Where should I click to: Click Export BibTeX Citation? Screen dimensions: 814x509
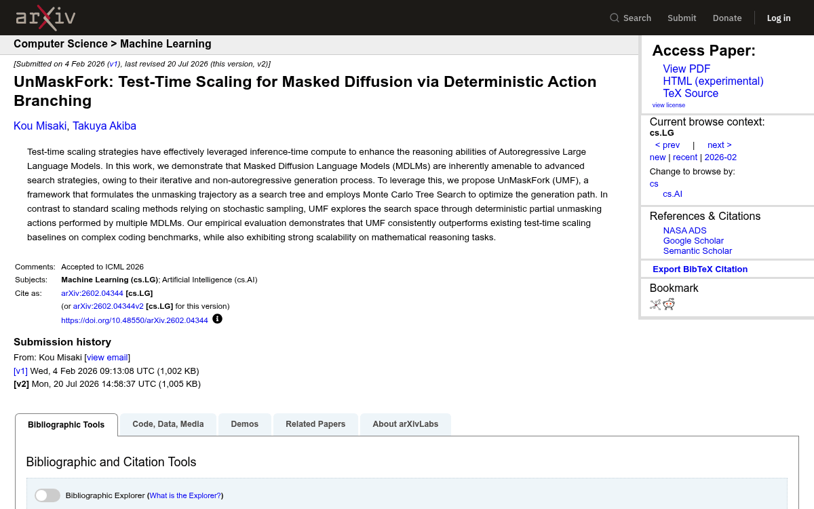point(700,269)
